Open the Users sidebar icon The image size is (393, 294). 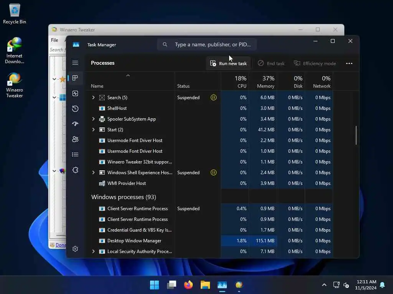pyautogui.click(x=75, y=139)
